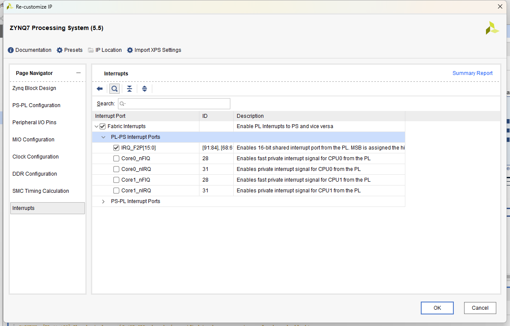
Task: Select the PL-PS Interrupt Ports row text
Action: (136, 137)
